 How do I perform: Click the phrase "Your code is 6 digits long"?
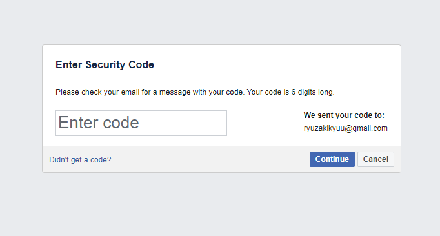pyautogui.click(x=290, y=92)
